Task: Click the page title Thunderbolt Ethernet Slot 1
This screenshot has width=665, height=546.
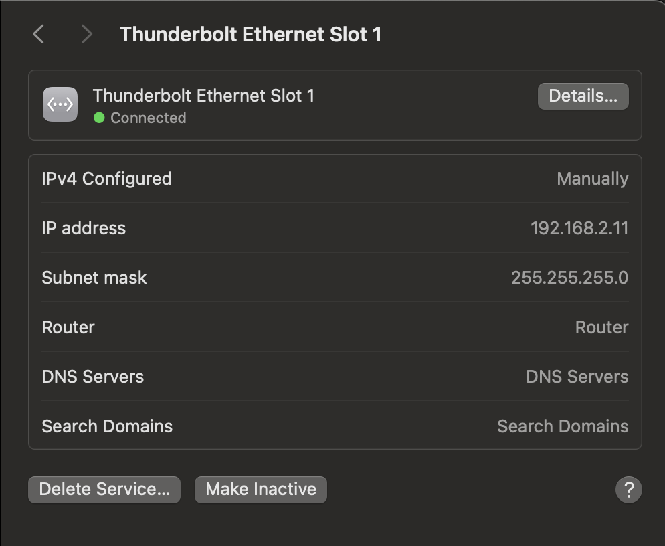Action: coord(250,35)
